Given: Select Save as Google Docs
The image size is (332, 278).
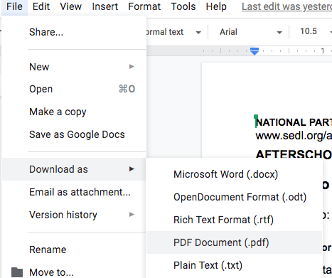Looking at the screenshot, I should [74, 134].
